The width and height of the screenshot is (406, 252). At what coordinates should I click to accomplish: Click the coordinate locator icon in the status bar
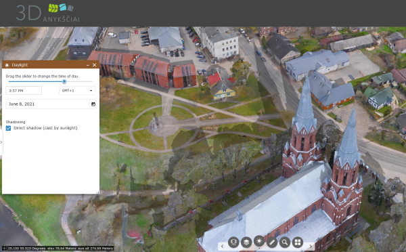click(4, 249)
